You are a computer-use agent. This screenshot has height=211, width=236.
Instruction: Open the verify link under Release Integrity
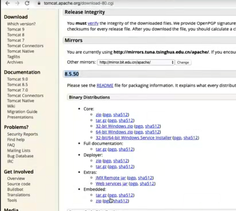[93, 23]
